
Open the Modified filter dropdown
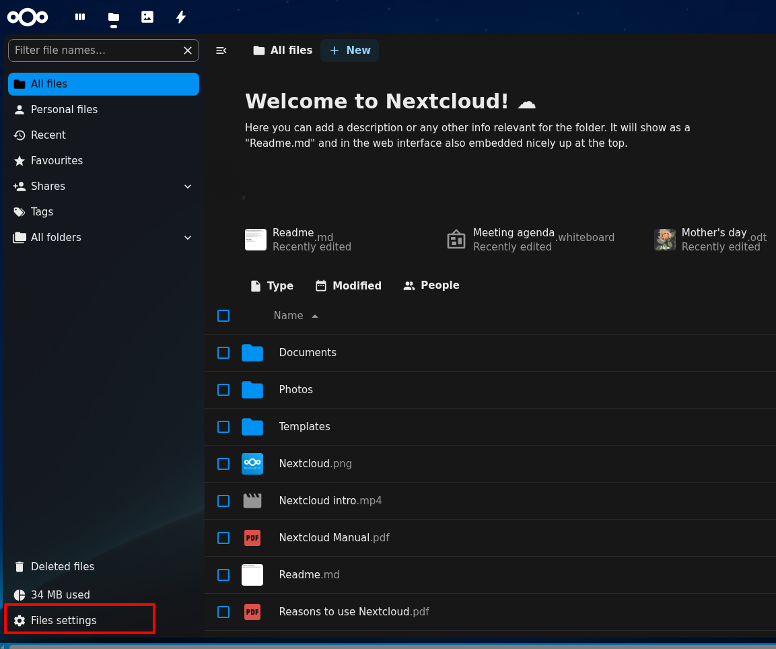tap(349, 285)
